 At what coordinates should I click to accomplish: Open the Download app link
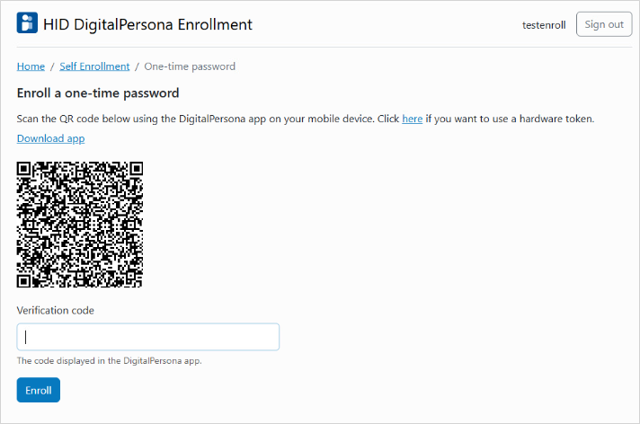tap(50, 138)
